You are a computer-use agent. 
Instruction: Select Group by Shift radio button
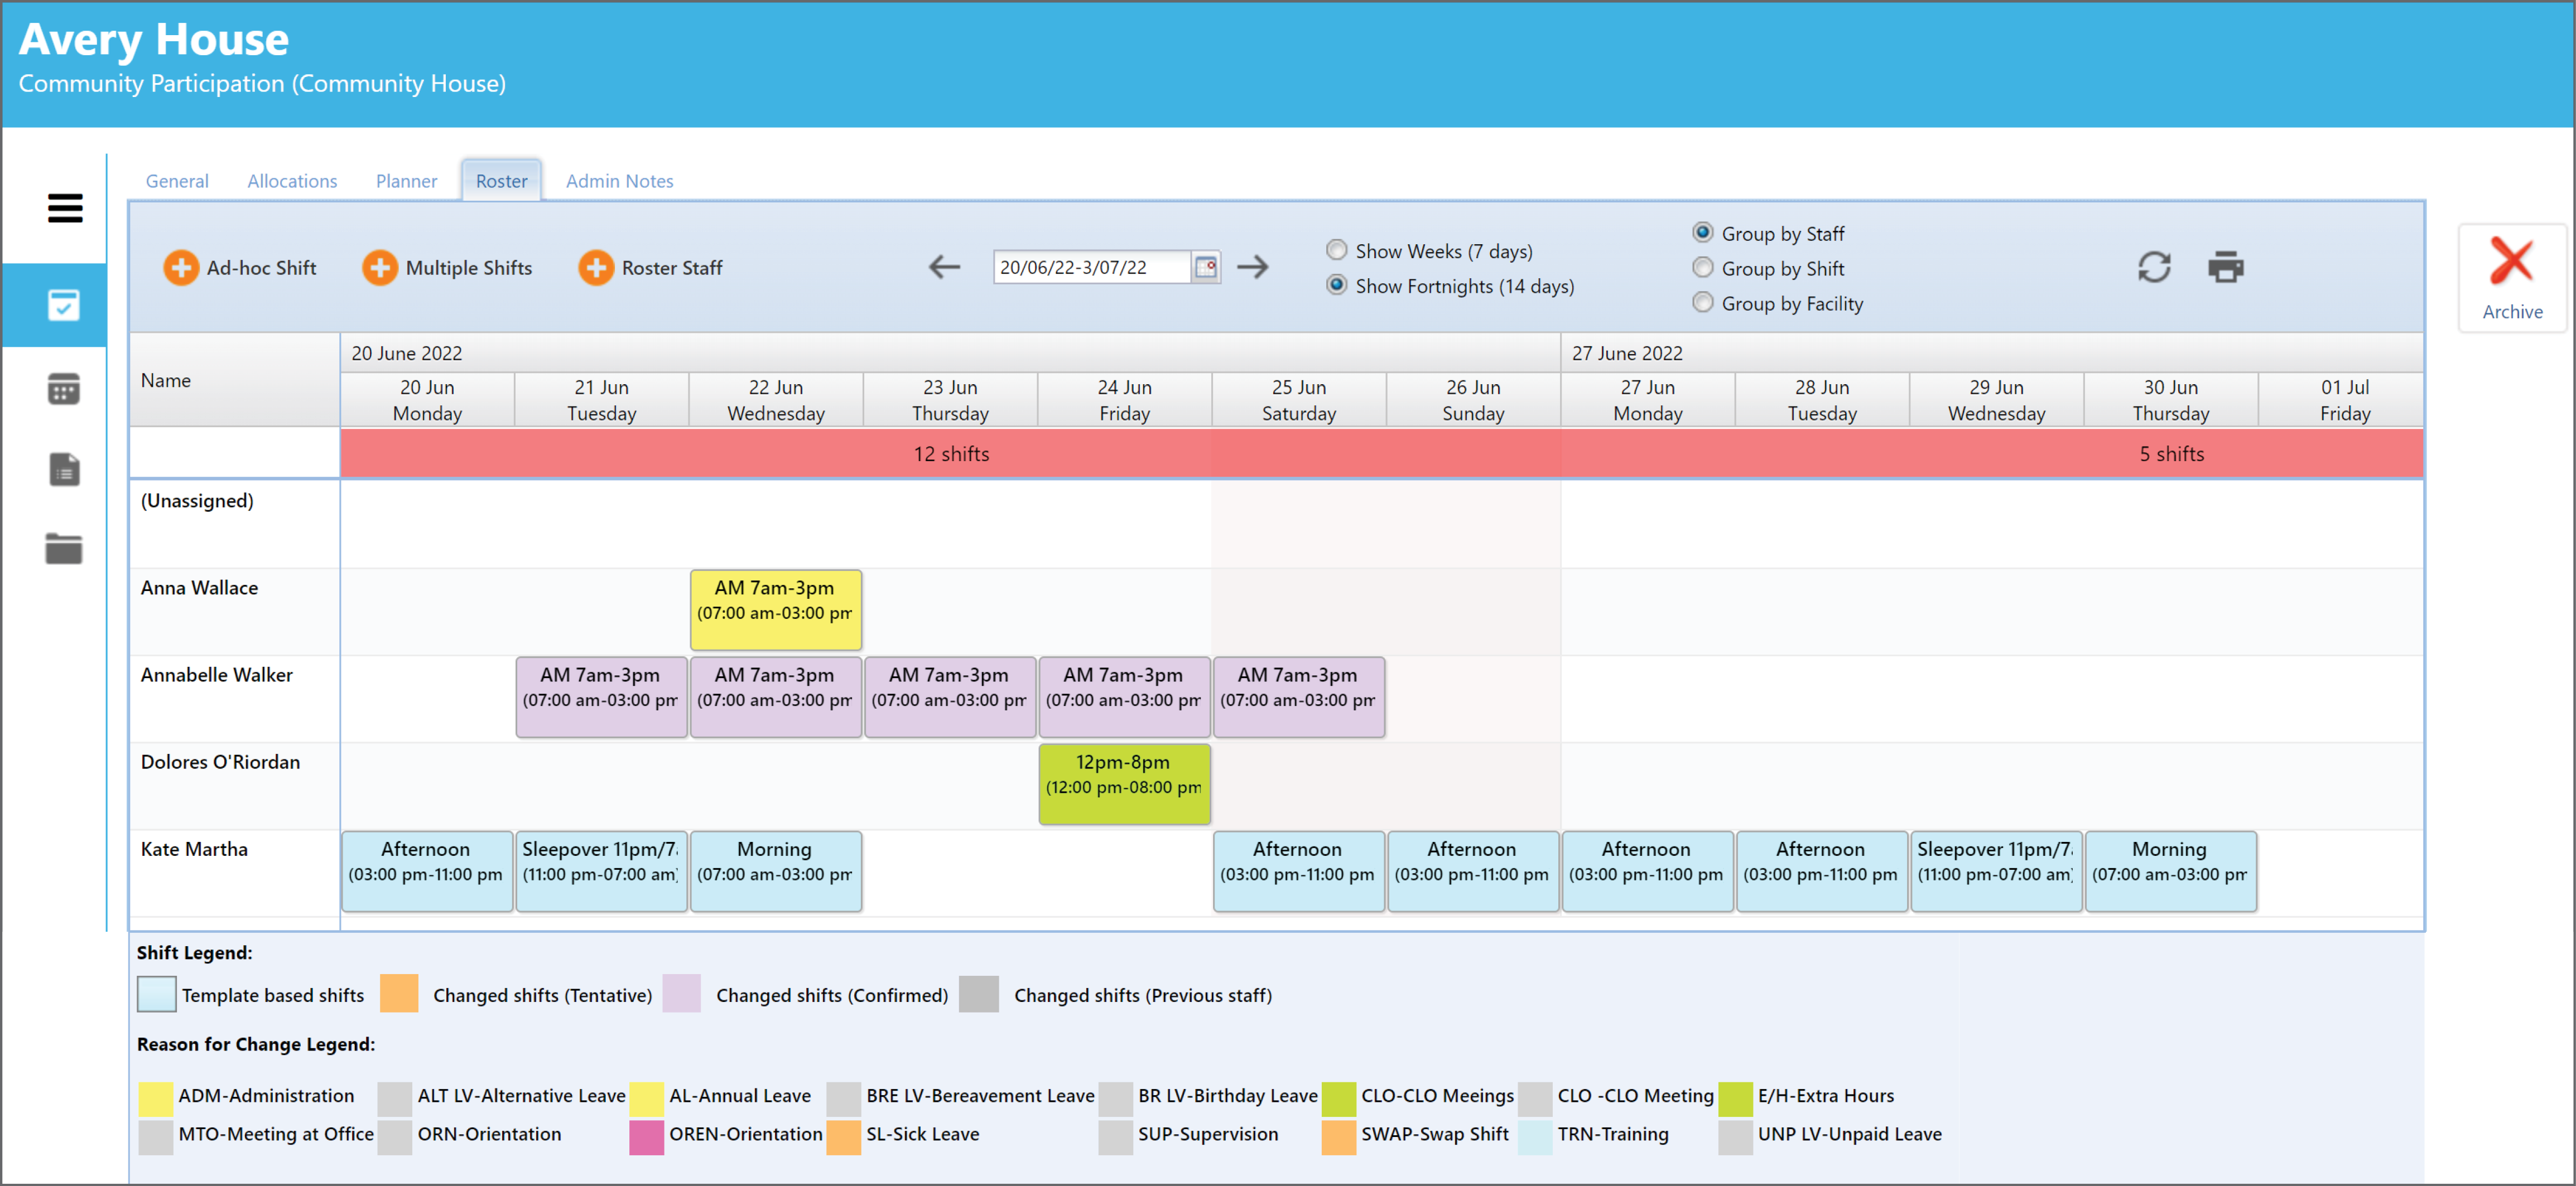coord(1702,268)
